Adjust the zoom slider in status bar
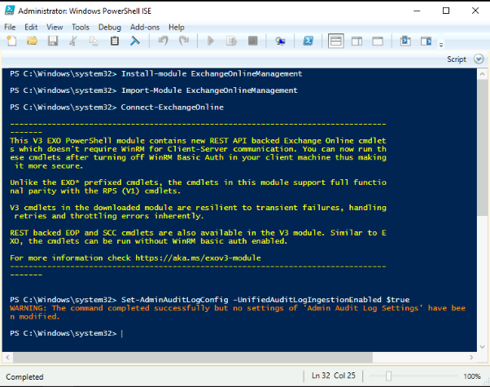 [389, 376]
